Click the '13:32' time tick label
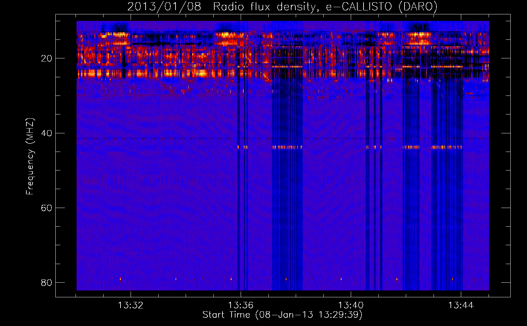The width and height of the screenshot is (527, 326). click(131, 305)
